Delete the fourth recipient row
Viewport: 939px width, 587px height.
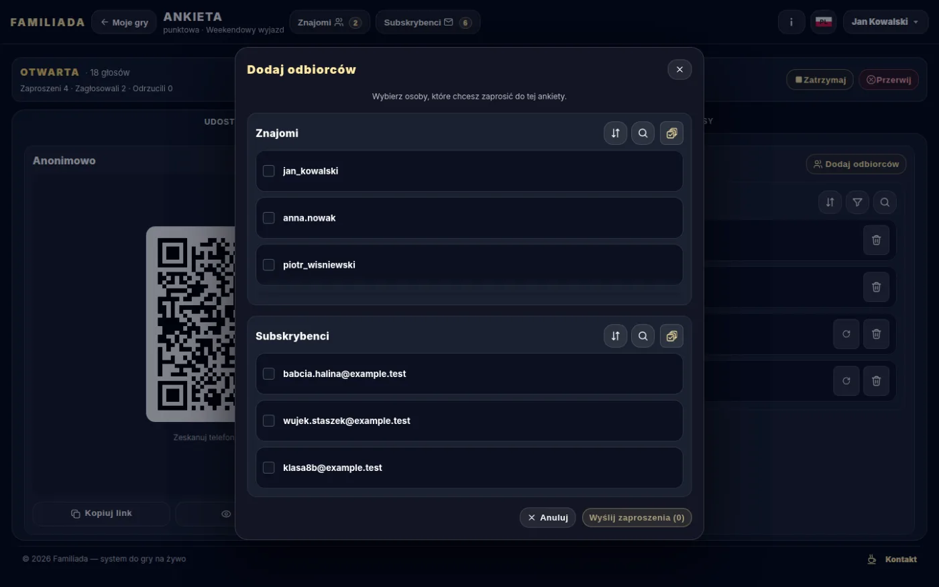coord(876,381)
